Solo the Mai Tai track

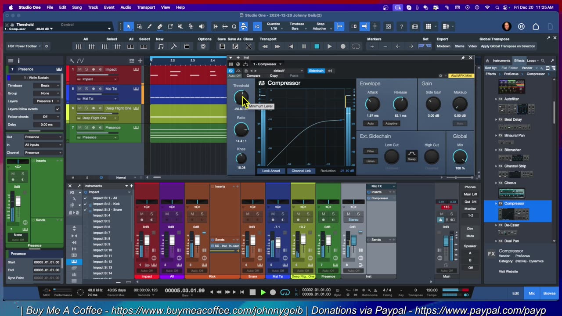point(86,89)
